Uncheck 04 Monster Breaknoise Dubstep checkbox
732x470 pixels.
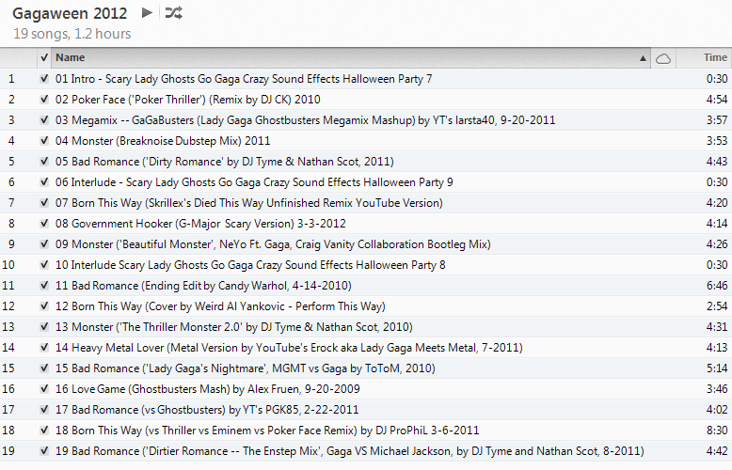point(44,141)
